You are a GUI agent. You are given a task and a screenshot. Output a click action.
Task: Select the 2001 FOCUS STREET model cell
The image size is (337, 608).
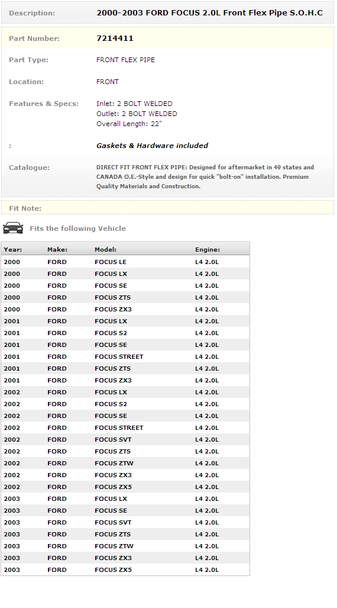pyautogui.click(x=119, y=356)
